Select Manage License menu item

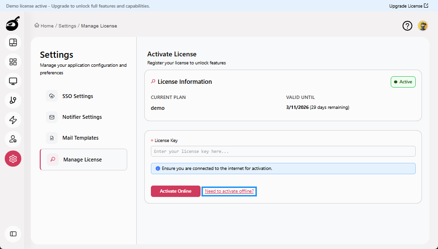[x=84, y=160]
